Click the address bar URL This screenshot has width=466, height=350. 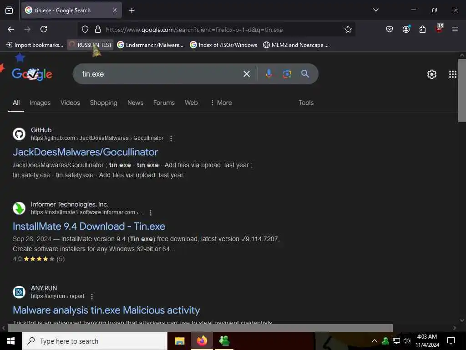(194, 30)
